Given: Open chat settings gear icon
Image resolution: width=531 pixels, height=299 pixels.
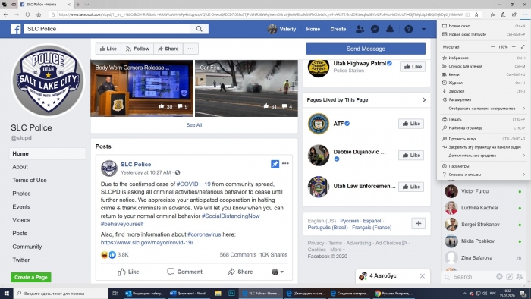Looking at the screenshot, I should (499, 277).
